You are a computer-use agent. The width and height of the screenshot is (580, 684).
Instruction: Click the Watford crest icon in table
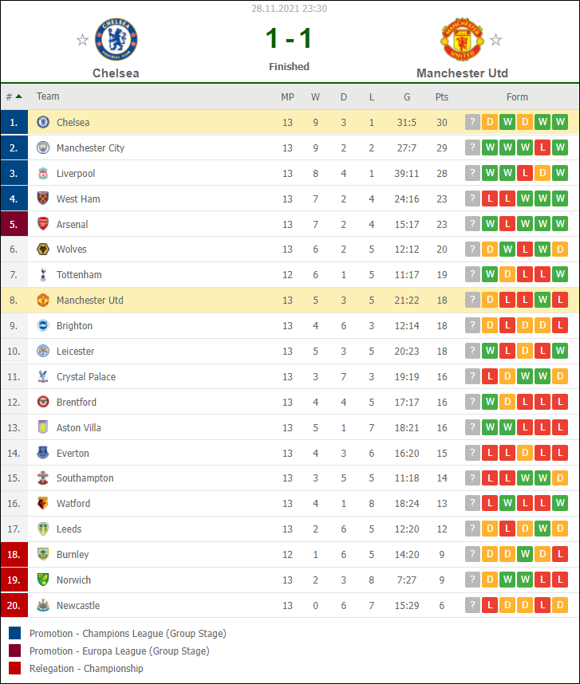tap(43, 503)
